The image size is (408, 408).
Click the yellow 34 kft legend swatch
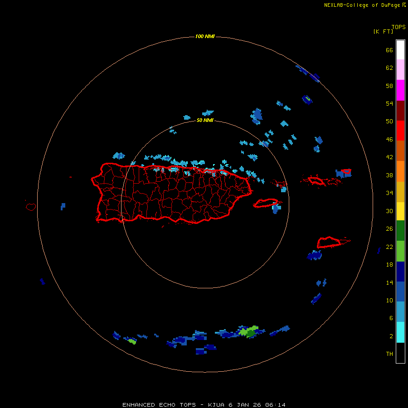tap(400, 211)
